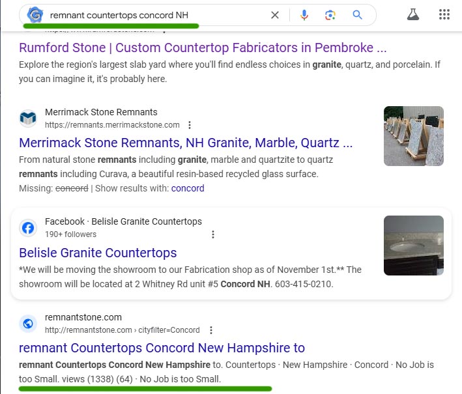Click the Merrimack Stone site favicon
Image resolution: width=462 pixels, height=394 pixels.
click(x=28, y=119)
